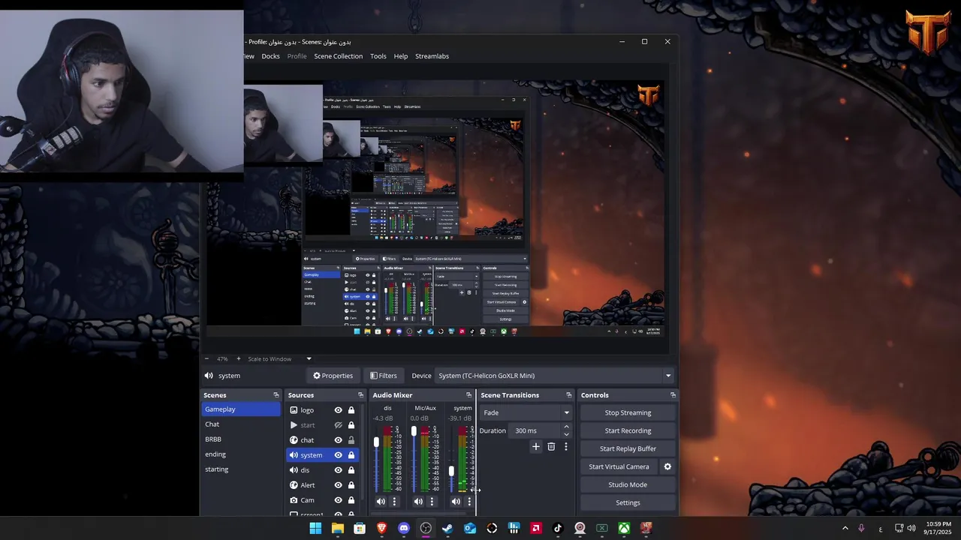Remove transition using trash icon

551,446
